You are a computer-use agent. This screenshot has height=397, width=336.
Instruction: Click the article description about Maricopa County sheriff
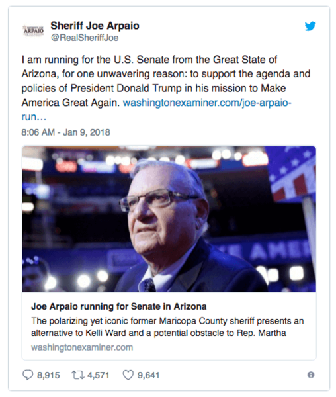tap(167, 327)
